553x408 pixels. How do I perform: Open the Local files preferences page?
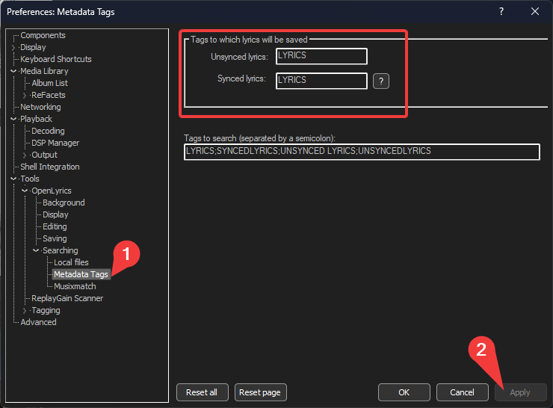(x=71, y=262)
